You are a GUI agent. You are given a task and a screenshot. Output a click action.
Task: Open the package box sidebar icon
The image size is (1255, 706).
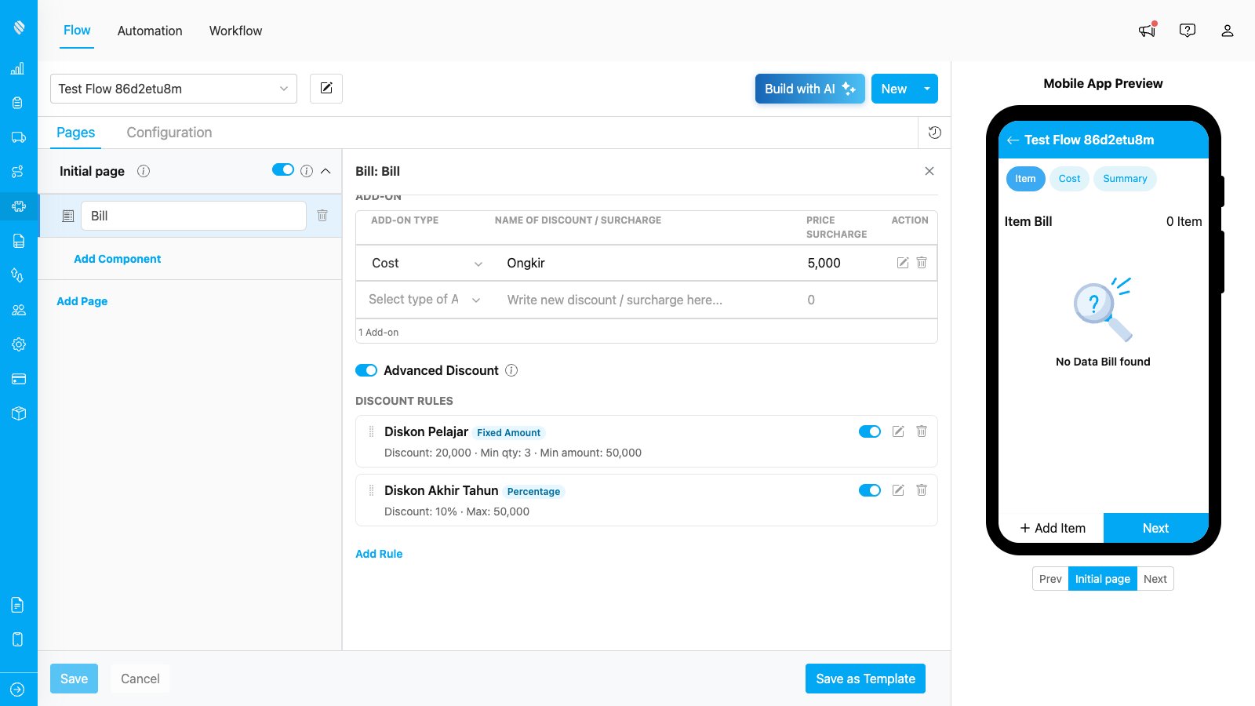tap(18, 413)
